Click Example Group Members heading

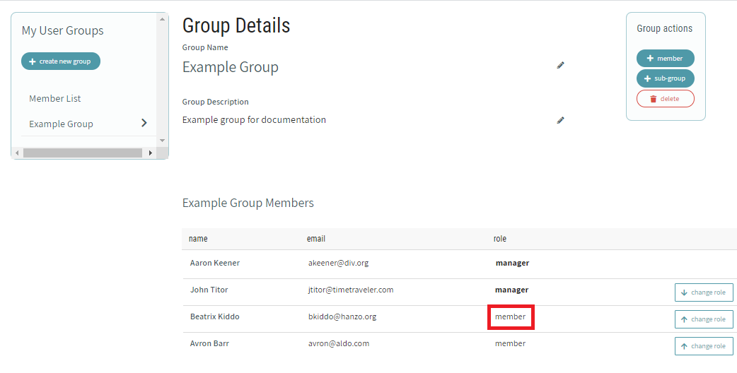pos(248,203)
